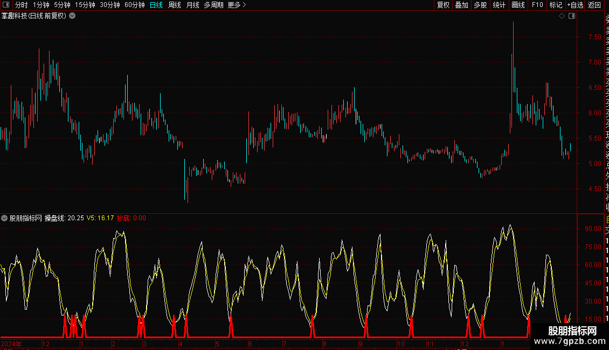
Task: Select the 5分钟 period tab
Action: (62, 5)
